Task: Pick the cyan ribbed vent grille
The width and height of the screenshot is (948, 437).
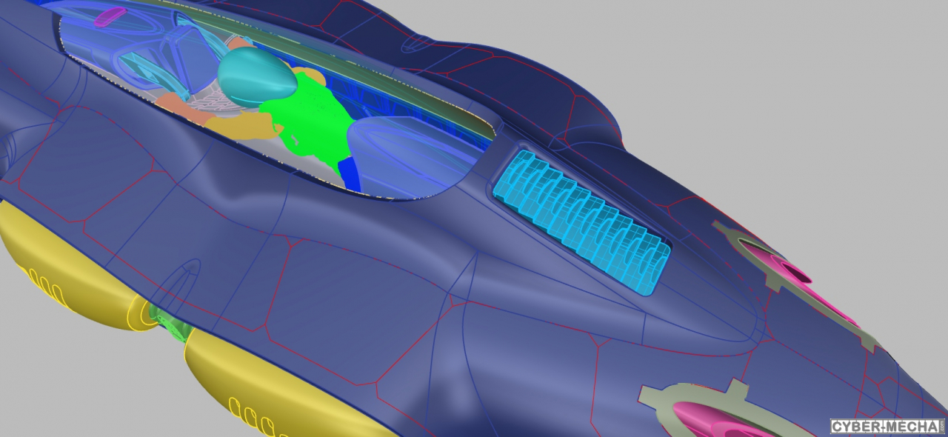Action: pos(581,222)
